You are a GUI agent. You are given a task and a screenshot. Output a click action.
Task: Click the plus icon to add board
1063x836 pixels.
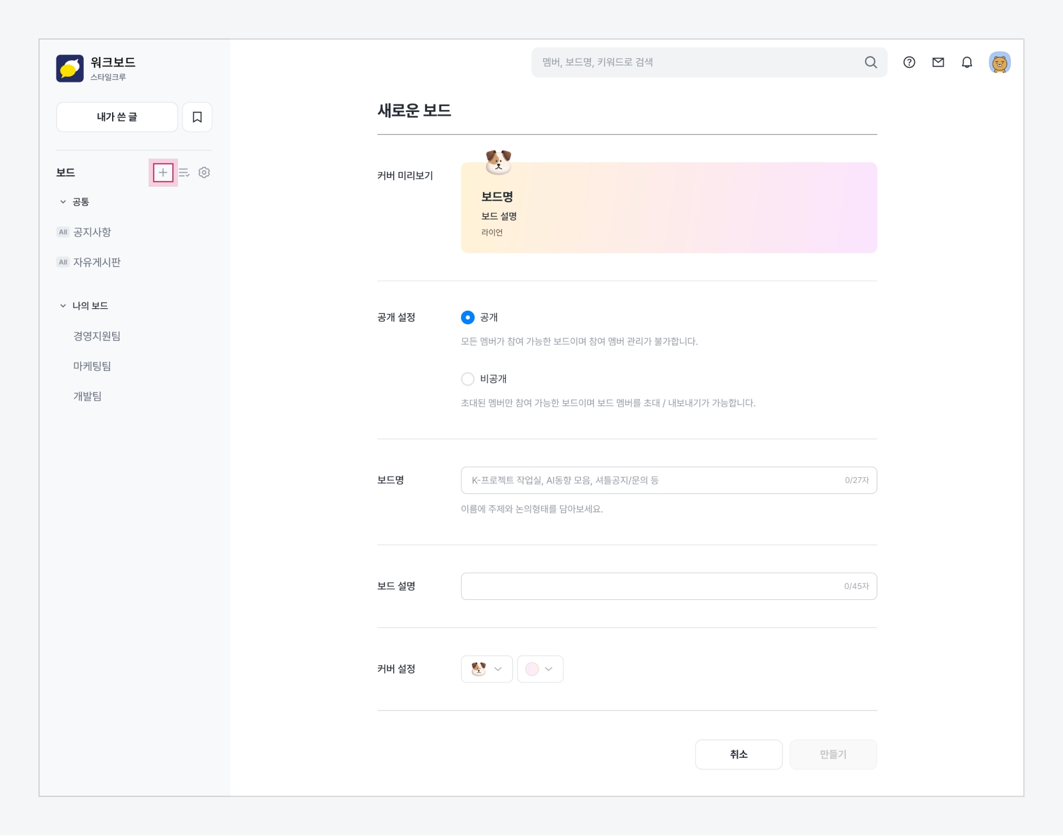163,173
